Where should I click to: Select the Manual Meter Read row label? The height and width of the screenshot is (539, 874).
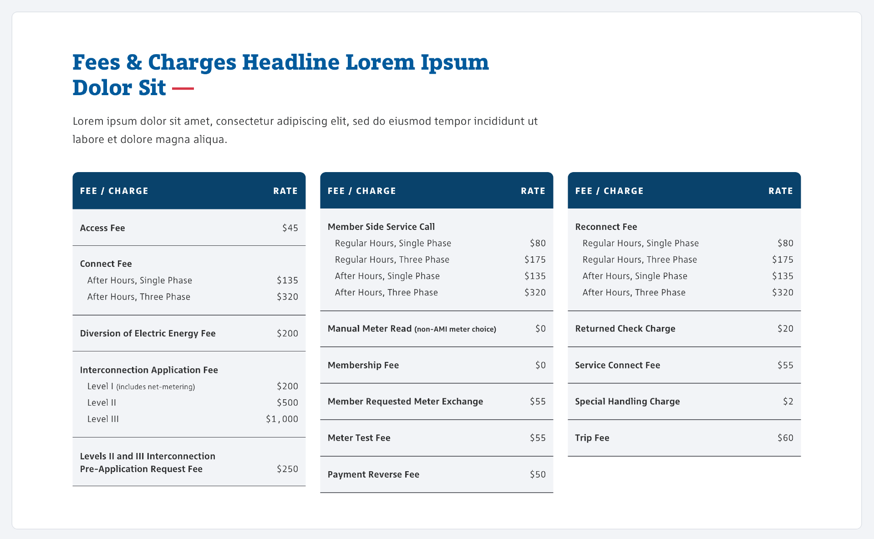pyautogui.click(x=412, y=329)
